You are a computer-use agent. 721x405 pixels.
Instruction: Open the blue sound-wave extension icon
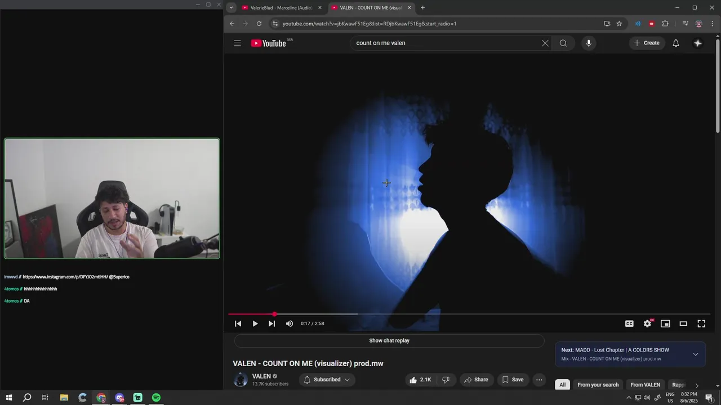pyautogui.click(x=638, y=24)
